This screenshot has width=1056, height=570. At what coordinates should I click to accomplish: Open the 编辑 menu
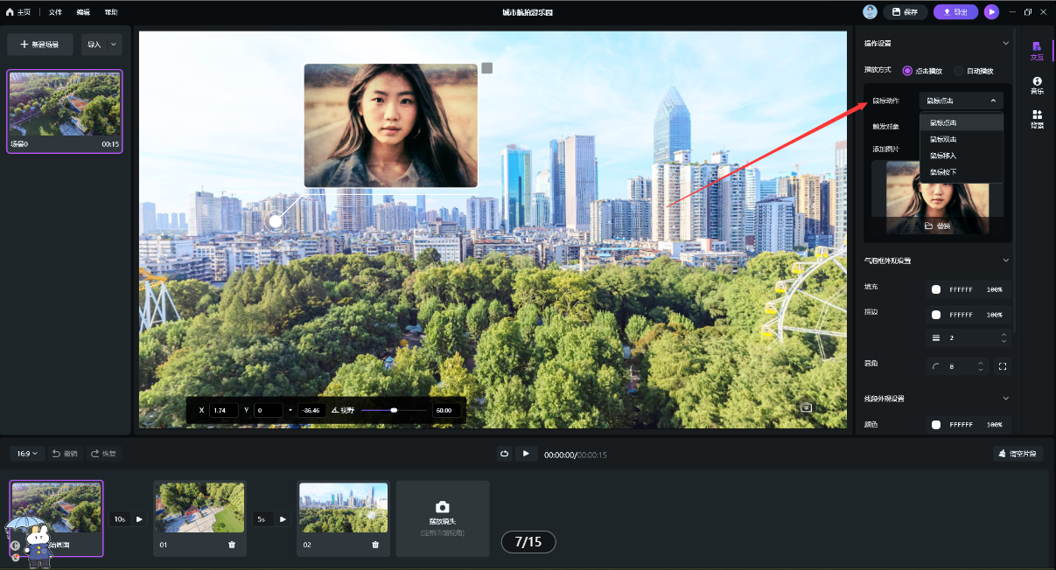(x=83, y=12)
